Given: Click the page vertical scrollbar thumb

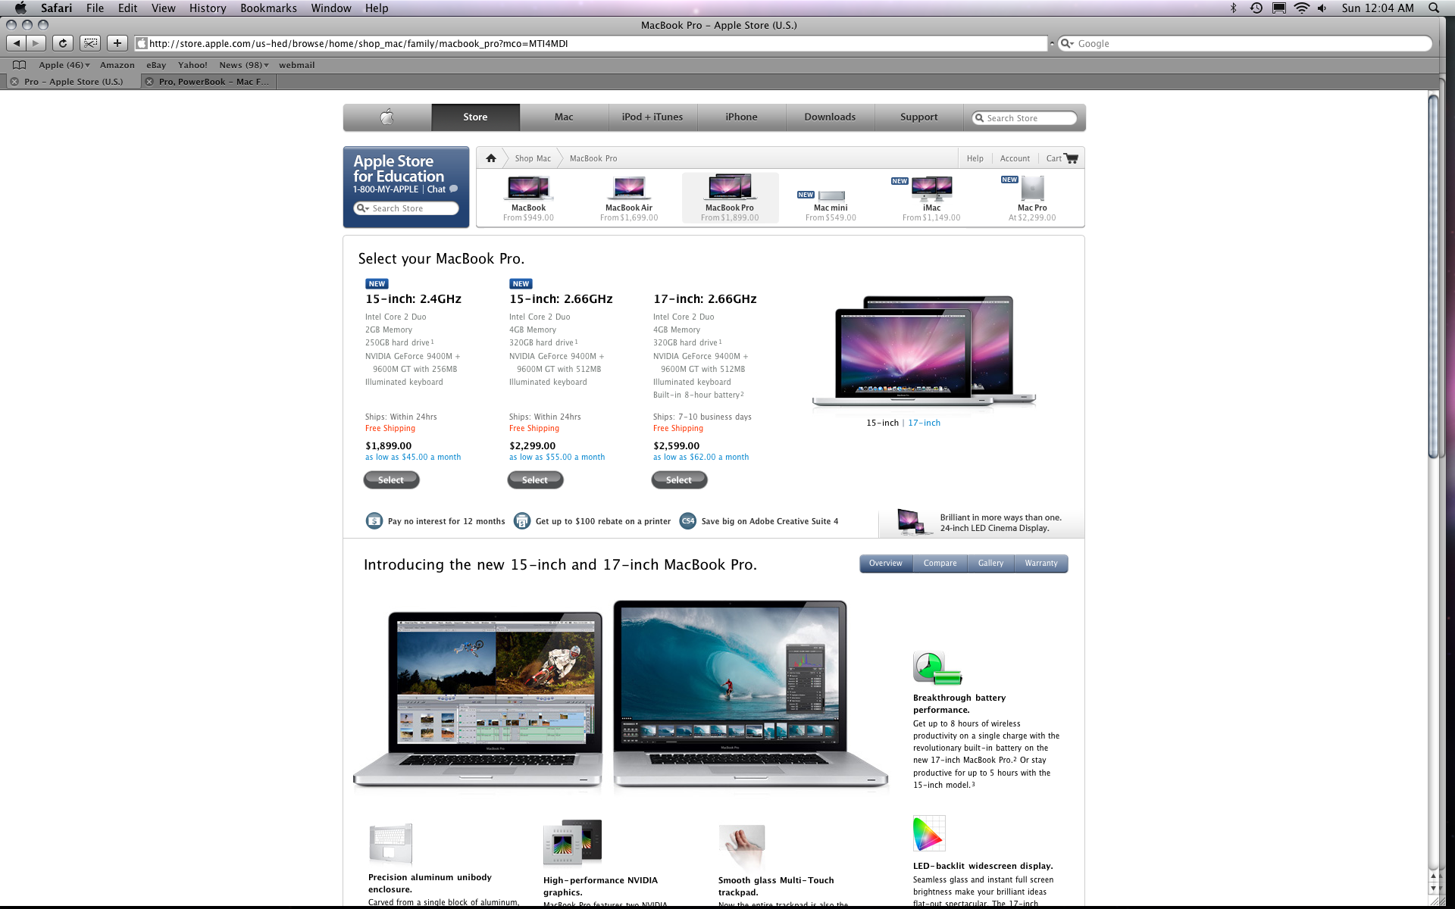Looking at the screenshot, I should (x=1432, y=273).
